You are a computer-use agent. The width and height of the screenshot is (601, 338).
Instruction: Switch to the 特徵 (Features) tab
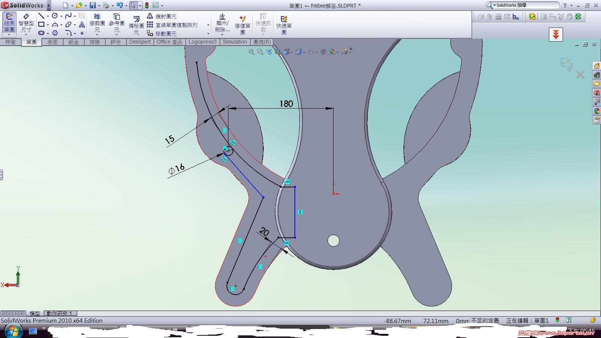(x=11, y=42)
